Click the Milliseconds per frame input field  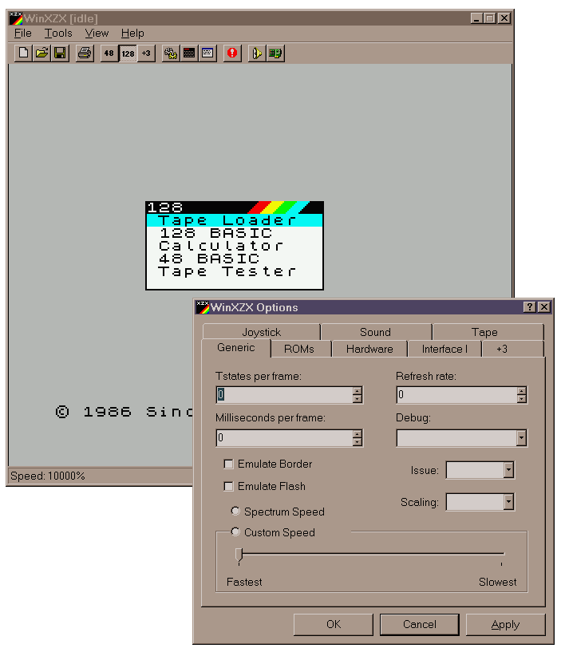coord(284,438)
